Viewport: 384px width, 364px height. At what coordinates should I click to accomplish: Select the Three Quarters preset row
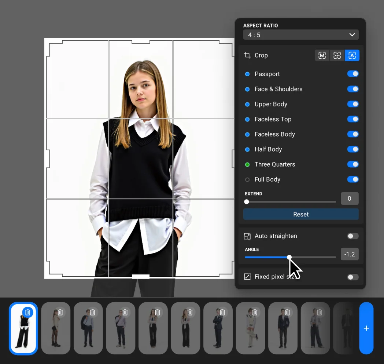tap(275, 164)
